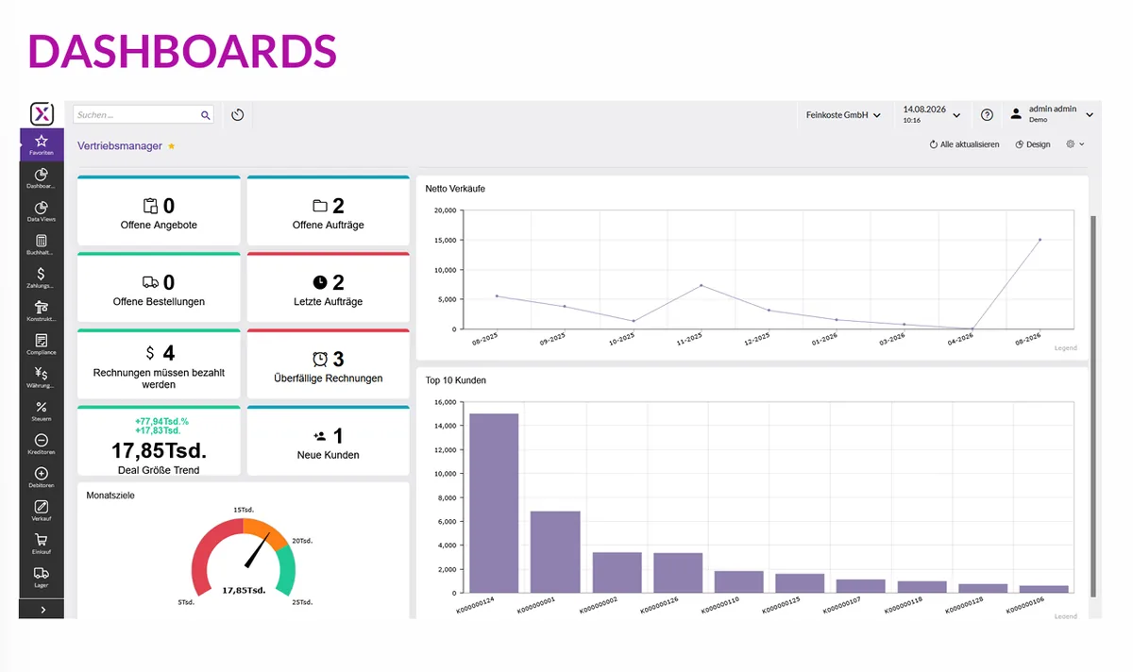Click the Deal Größe Trend tile

click(x=159, y=442)
